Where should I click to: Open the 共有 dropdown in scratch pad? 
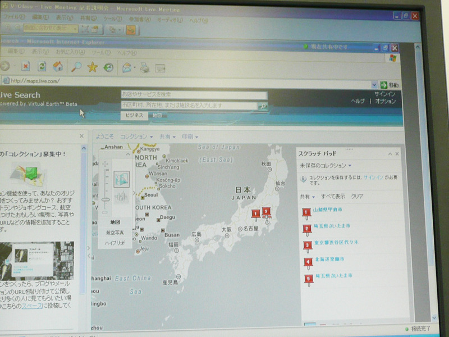pyautogui.click(x=307, y=197)
